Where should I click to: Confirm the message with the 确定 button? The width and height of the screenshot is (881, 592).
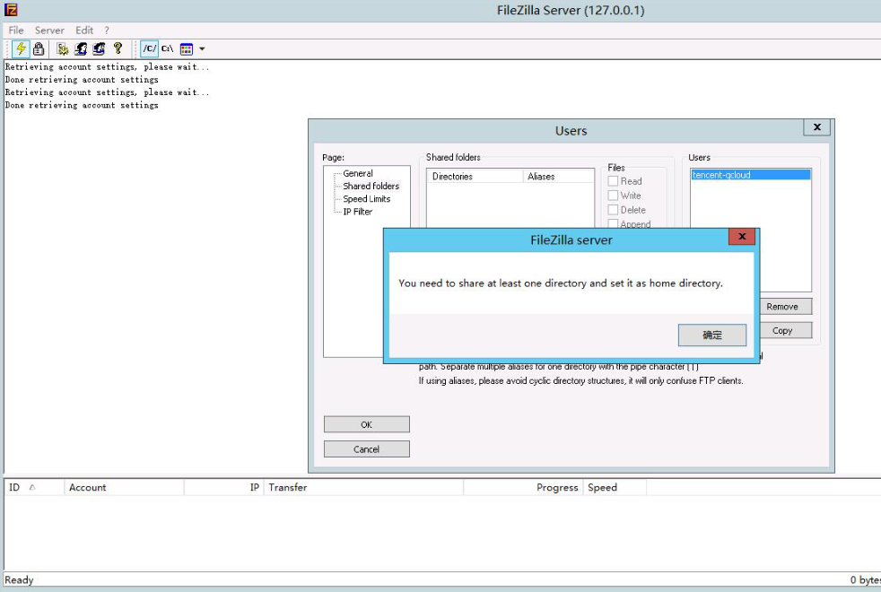[x=712, y=335]
